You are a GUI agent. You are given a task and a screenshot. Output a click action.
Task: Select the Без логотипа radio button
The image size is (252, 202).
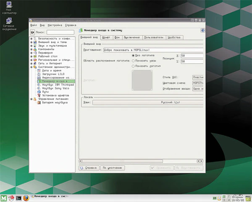click(x=134, y=55)
